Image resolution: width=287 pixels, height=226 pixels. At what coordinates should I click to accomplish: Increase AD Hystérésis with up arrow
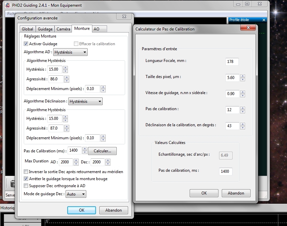point(65,68)
